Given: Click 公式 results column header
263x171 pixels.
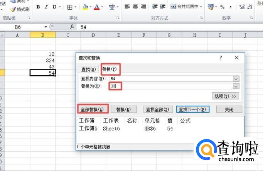Looking at the screenshot, I should 185,120.
